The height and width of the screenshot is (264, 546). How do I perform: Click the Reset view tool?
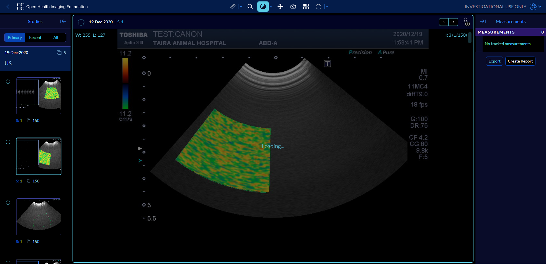318,7
